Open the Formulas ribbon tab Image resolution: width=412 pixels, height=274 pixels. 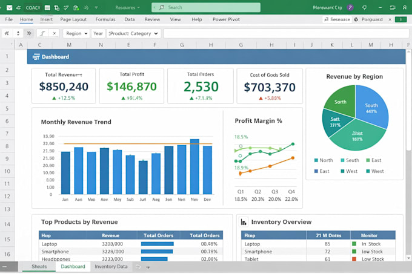pyautogui.click(x=105, y=19)
